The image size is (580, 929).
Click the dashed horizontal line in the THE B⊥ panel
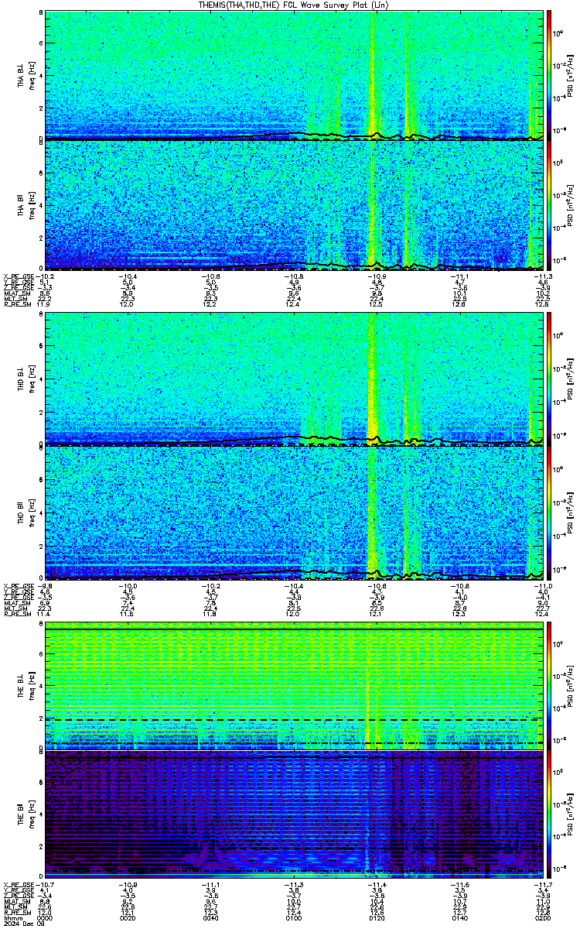(294, 720)
